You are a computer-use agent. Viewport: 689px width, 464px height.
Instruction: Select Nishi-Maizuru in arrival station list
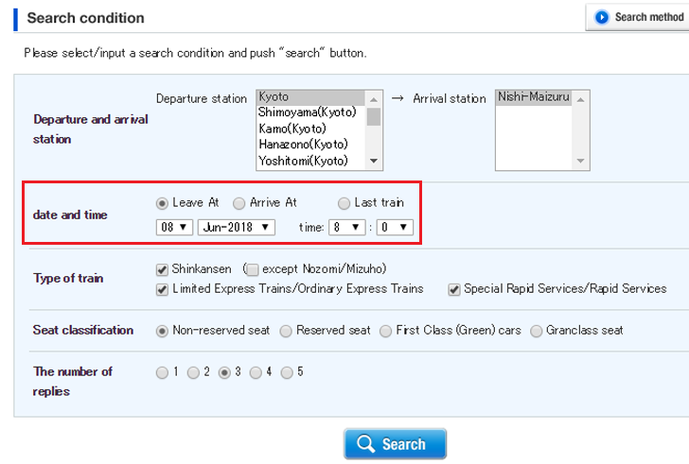[535, 97]
